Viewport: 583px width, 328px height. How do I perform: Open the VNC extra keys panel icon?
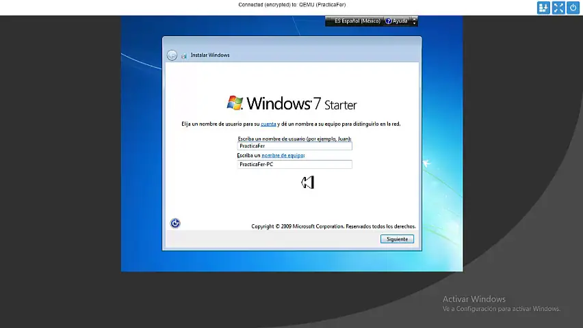click(x=543, y=8)
